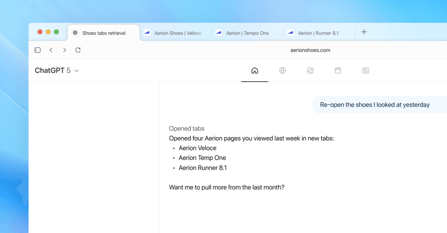This screenshot has height=233, width=447.
Task: Switch to the Aerion | Tempo One tab
Action: (x=247, y=33)
